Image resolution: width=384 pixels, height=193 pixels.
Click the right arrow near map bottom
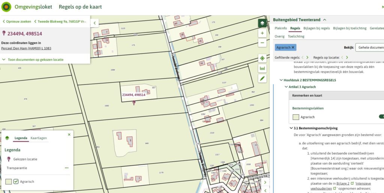265,182
